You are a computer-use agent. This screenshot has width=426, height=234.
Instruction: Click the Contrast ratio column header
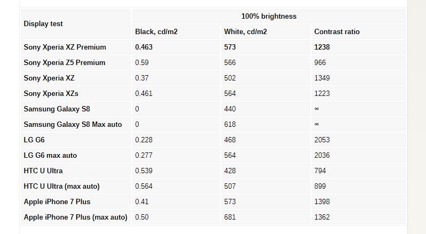coord(337,32)
